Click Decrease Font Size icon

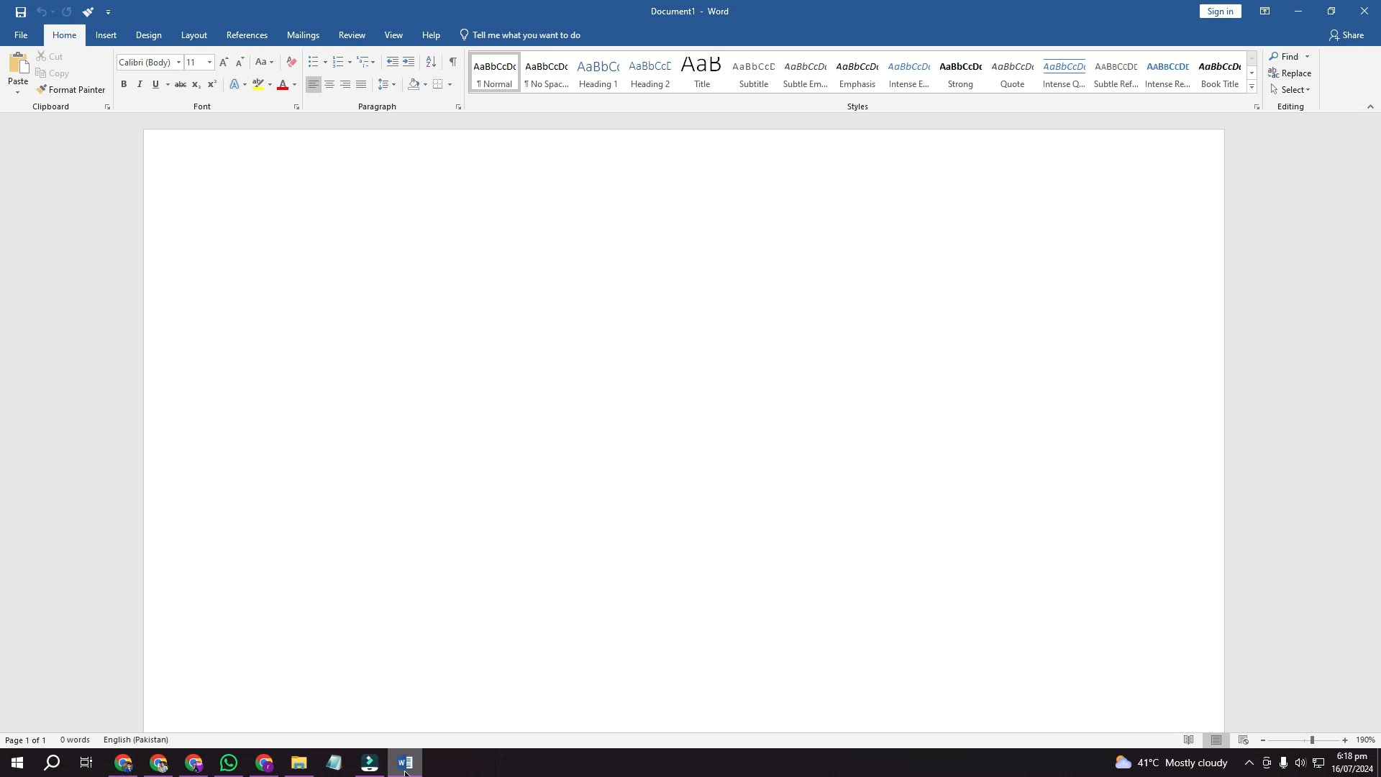click(x=240, y=62)
